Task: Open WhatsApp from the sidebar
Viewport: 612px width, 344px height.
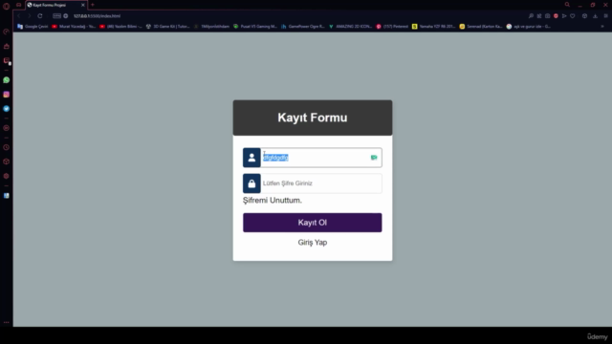Action: point(7,80)
